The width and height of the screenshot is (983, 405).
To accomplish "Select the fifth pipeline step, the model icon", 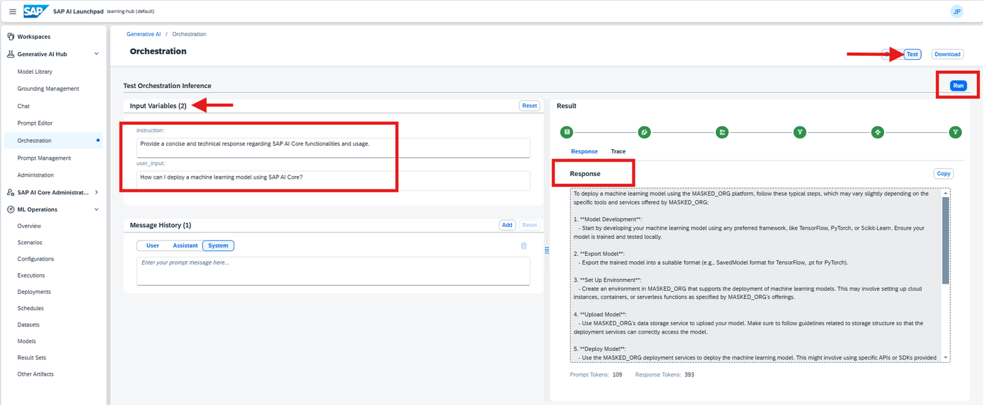I will [x=877, y=132].
